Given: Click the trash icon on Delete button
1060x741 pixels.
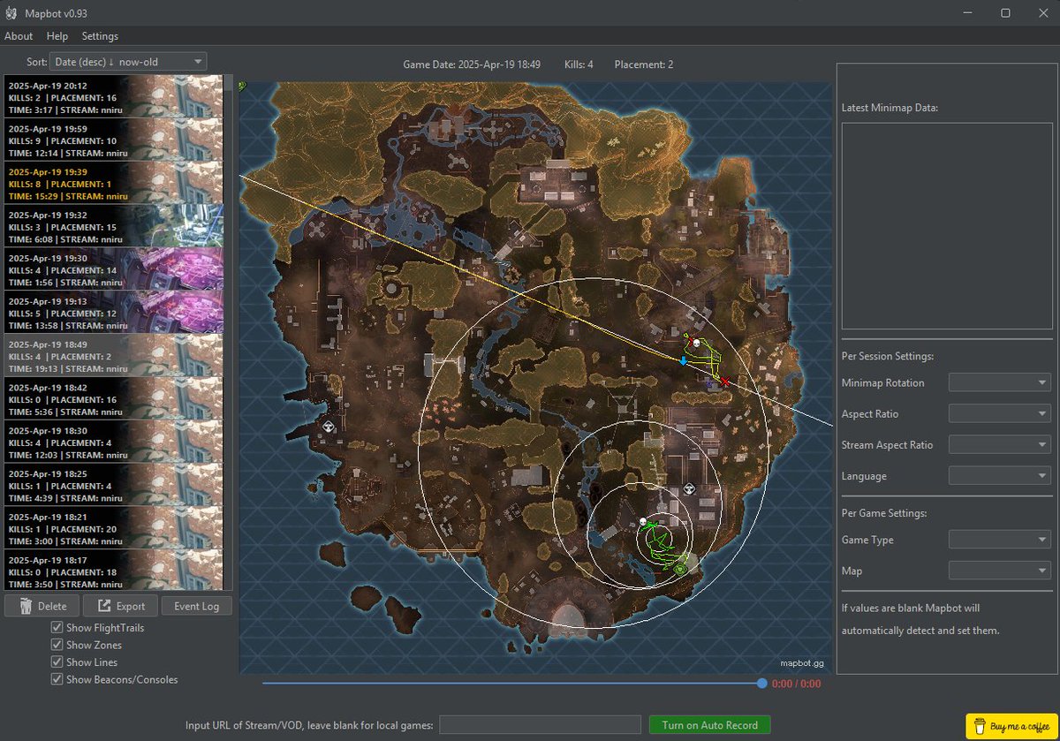Looking at the screenshot, I should click(26, 606).
